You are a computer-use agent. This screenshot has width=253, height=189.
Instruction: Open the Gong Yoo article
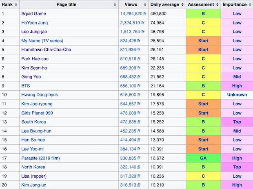click(x=31, y=77)
